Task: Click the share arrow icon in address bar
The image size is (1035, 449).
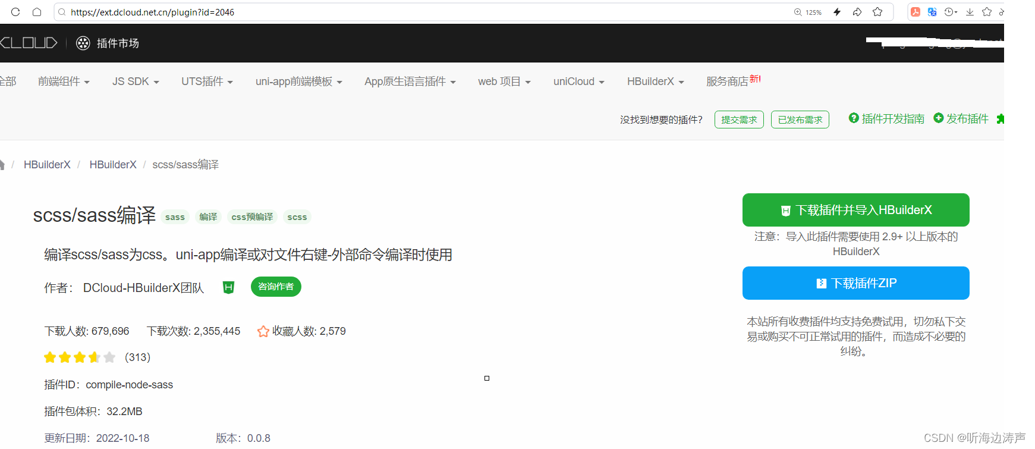Action: [x=857, y=12]
